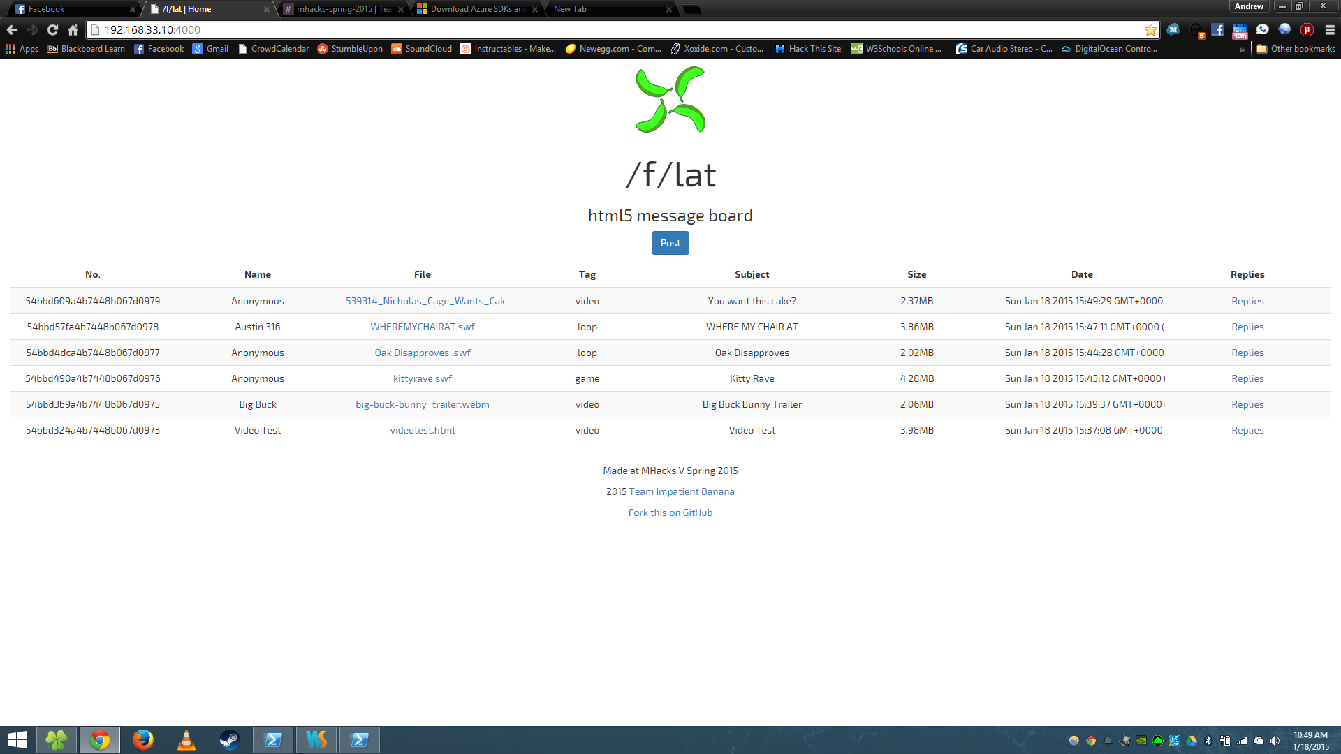Launch VLC media player from taskbar

pos(186,739)
